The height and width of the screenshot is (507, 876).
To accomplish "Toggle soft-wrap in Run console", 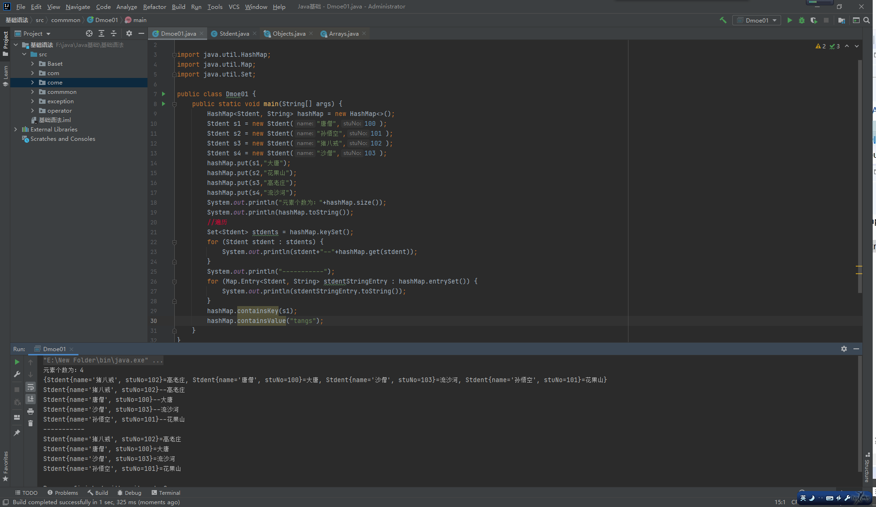I will pyautogui.click(x=31, y=387).
